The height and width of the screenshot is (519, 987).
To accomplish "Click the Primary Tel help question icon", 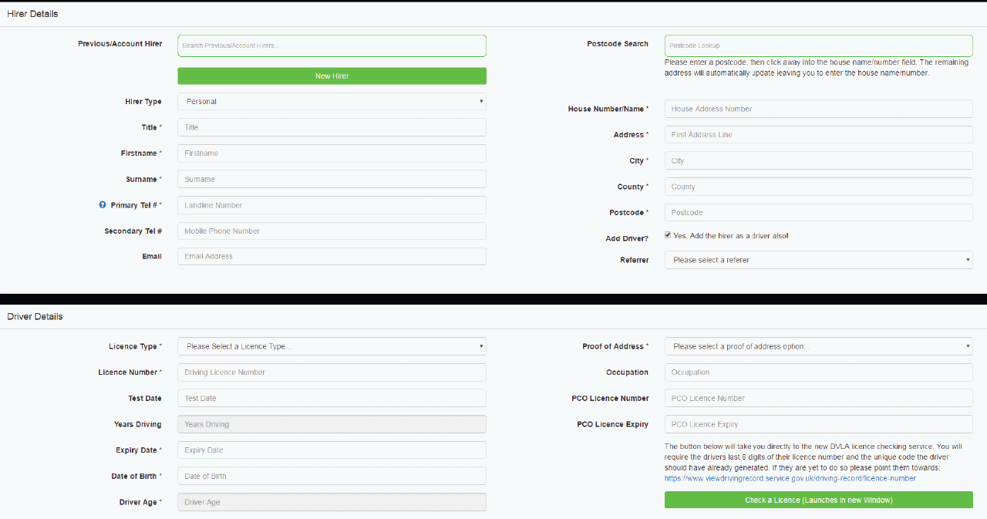I will click(x=103, y=205).
